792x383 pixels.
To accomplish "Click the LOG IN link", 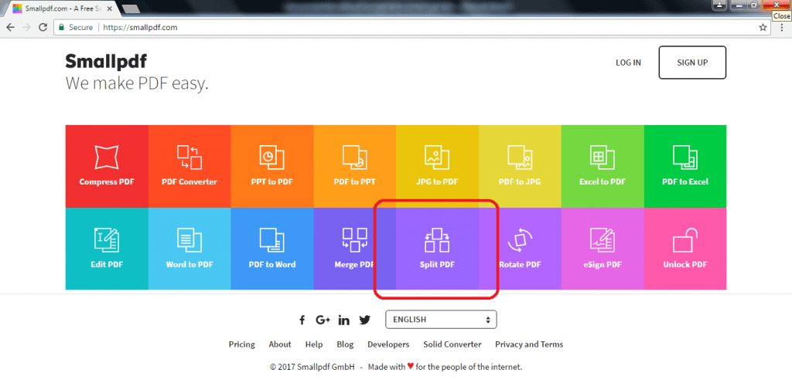I will pyautogui.click(x=628, y=63).
